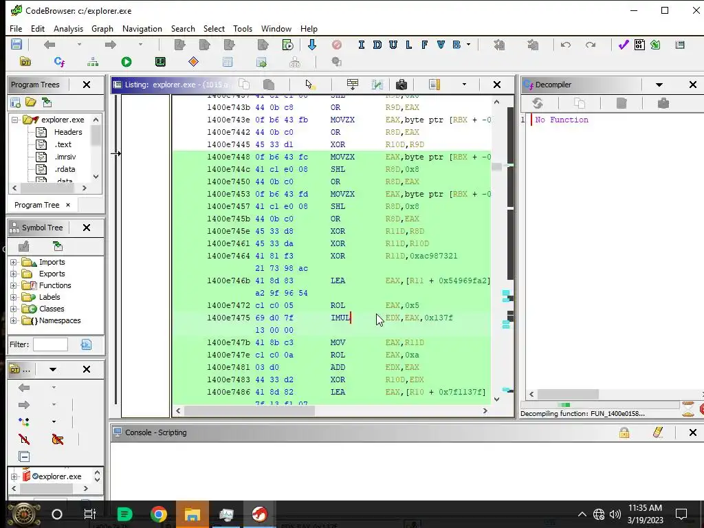The height and width of the screenshot is (528, 704).
Task: Click the orange diamond toolbar icon
Action: [193, 61]
